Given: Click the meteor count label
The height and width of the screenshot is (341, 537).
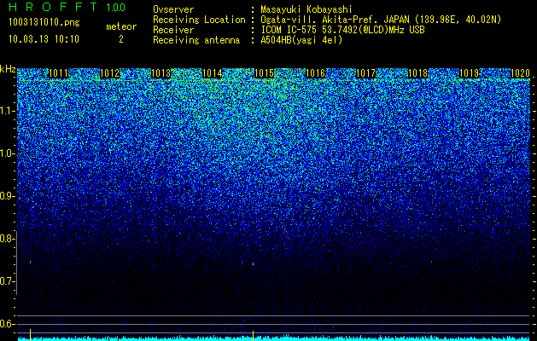Looking at the screenshot, I should pos(121,26).
